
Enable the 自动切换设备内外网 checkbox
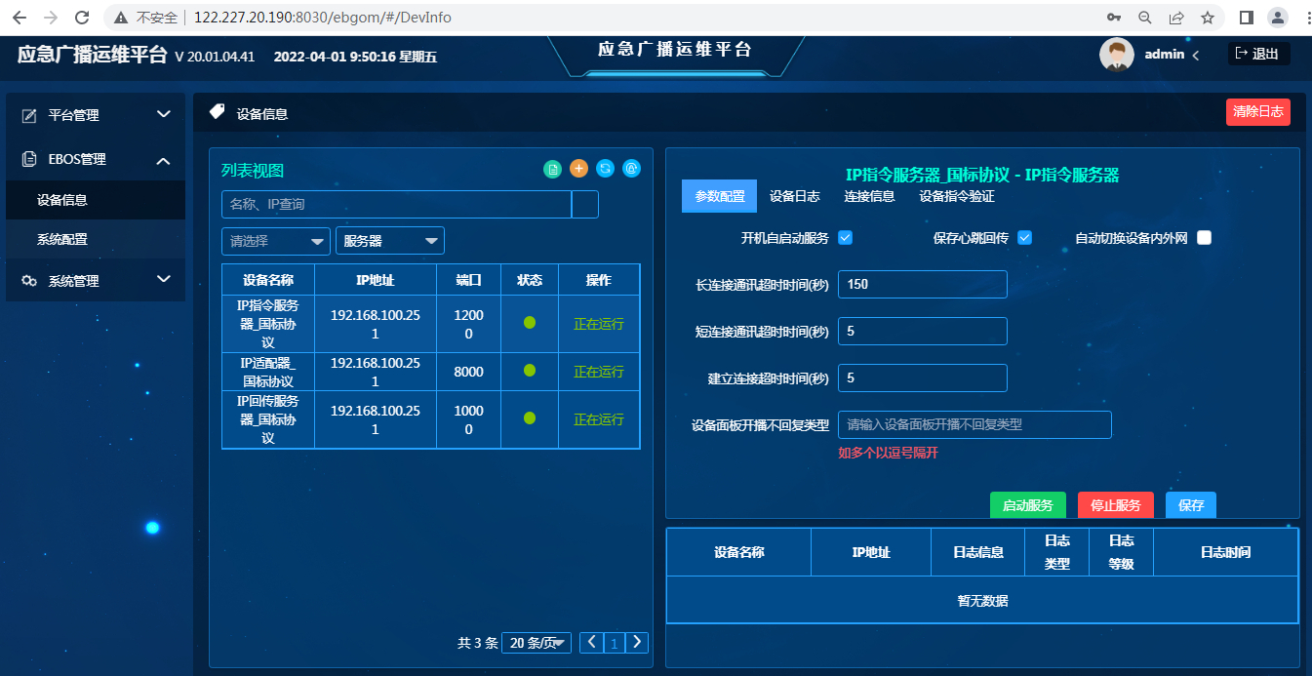(x=1204, y=238)
